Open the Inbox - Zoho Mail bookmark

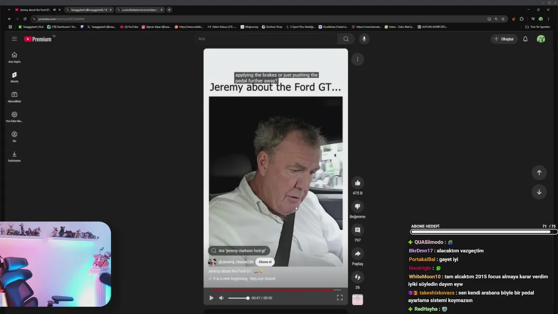(399, 27)
